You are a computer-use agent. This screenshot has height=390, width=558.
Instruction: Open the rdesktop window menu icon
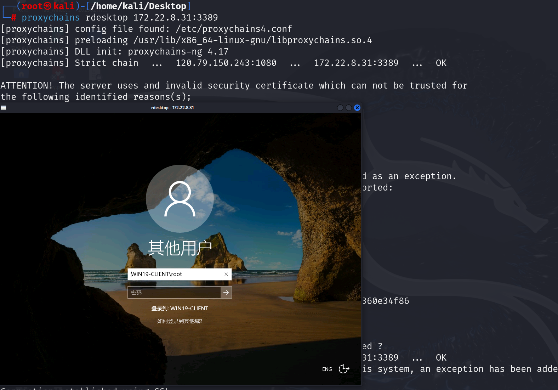[x=4, y=108]
